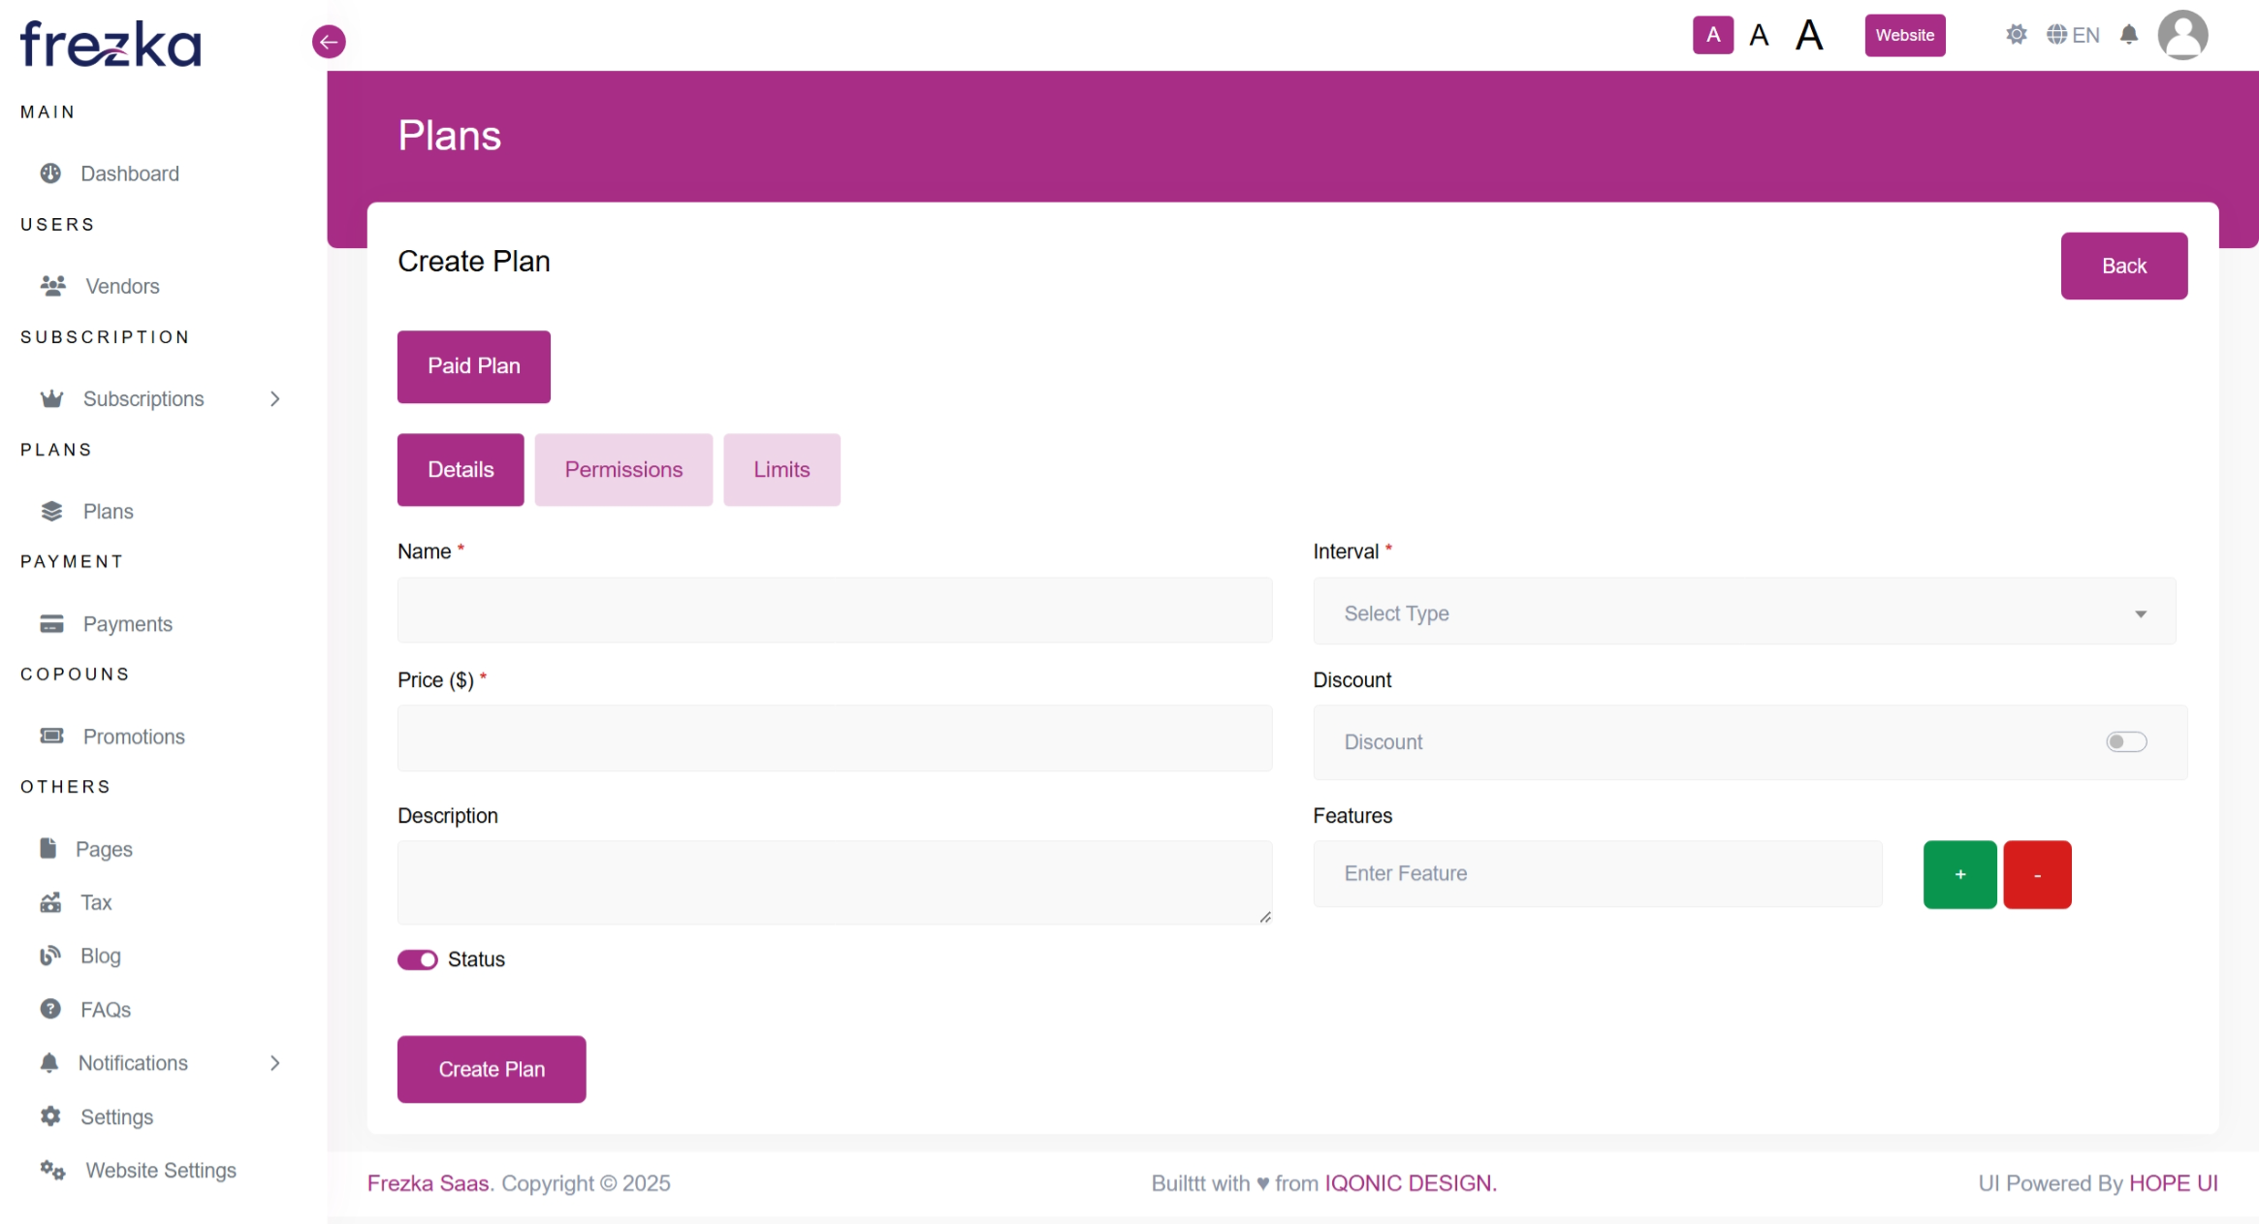Click the Vendors people icon in sidebar

[x=52, y=286]
